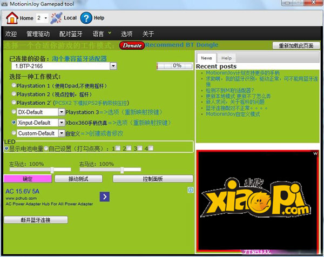Open post MotioninJoy计划支持更多的手柄

coord(242,73)
